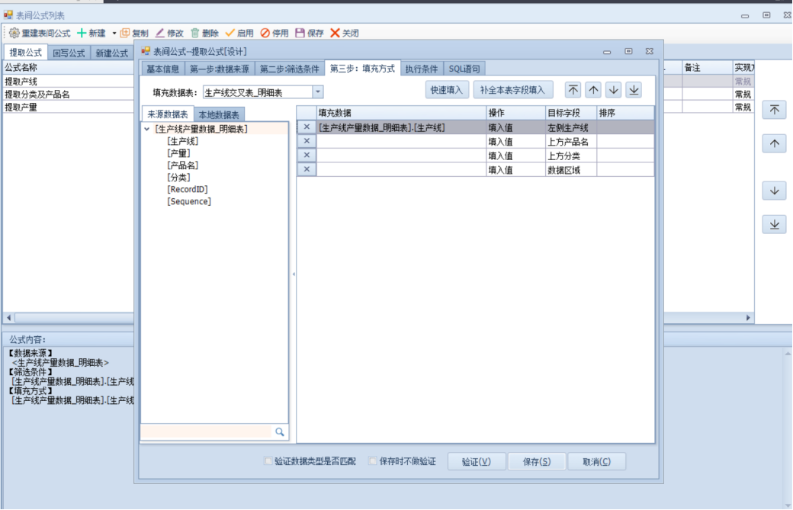This screenshot has width=793, height=510.
Task: Click the 删除 trash icon in toolbar
Action: coord(195,33)
